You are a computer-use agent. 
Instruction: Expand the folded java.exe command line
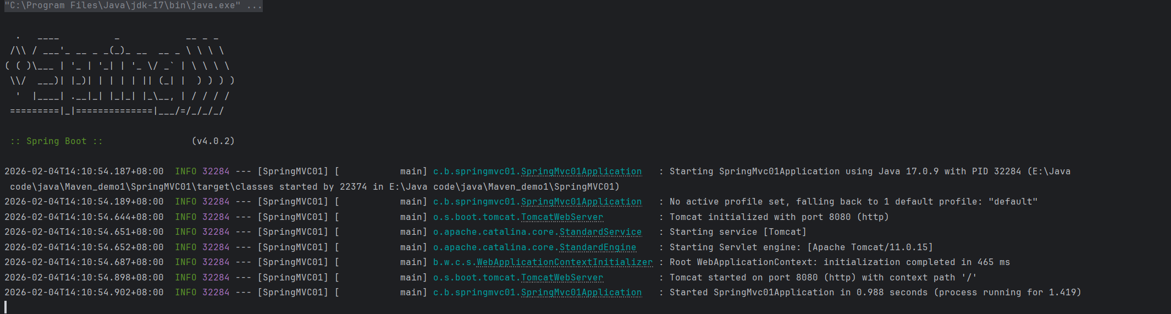pos(133,5)
